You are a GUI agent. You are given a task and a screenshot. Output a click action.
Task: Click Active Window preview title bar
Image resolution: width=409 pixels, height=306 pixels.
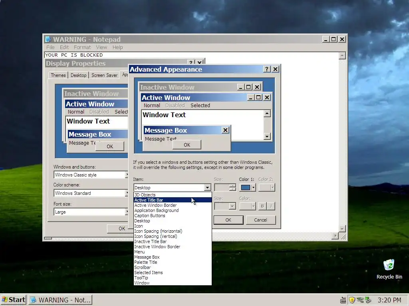pos(193,98)
